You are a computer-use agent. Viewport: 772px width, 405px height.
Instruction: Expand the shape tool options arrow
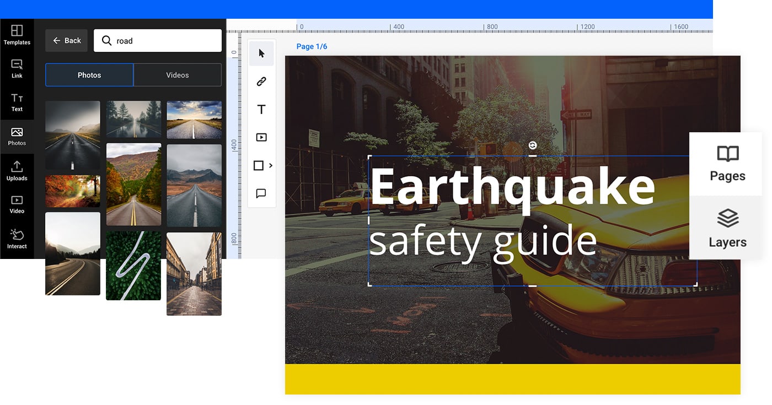(271, 165)
